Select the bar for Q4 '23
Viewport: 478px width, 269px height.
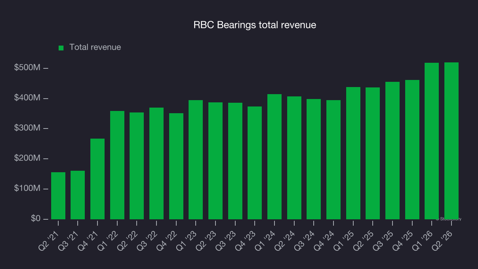point(255,163)
